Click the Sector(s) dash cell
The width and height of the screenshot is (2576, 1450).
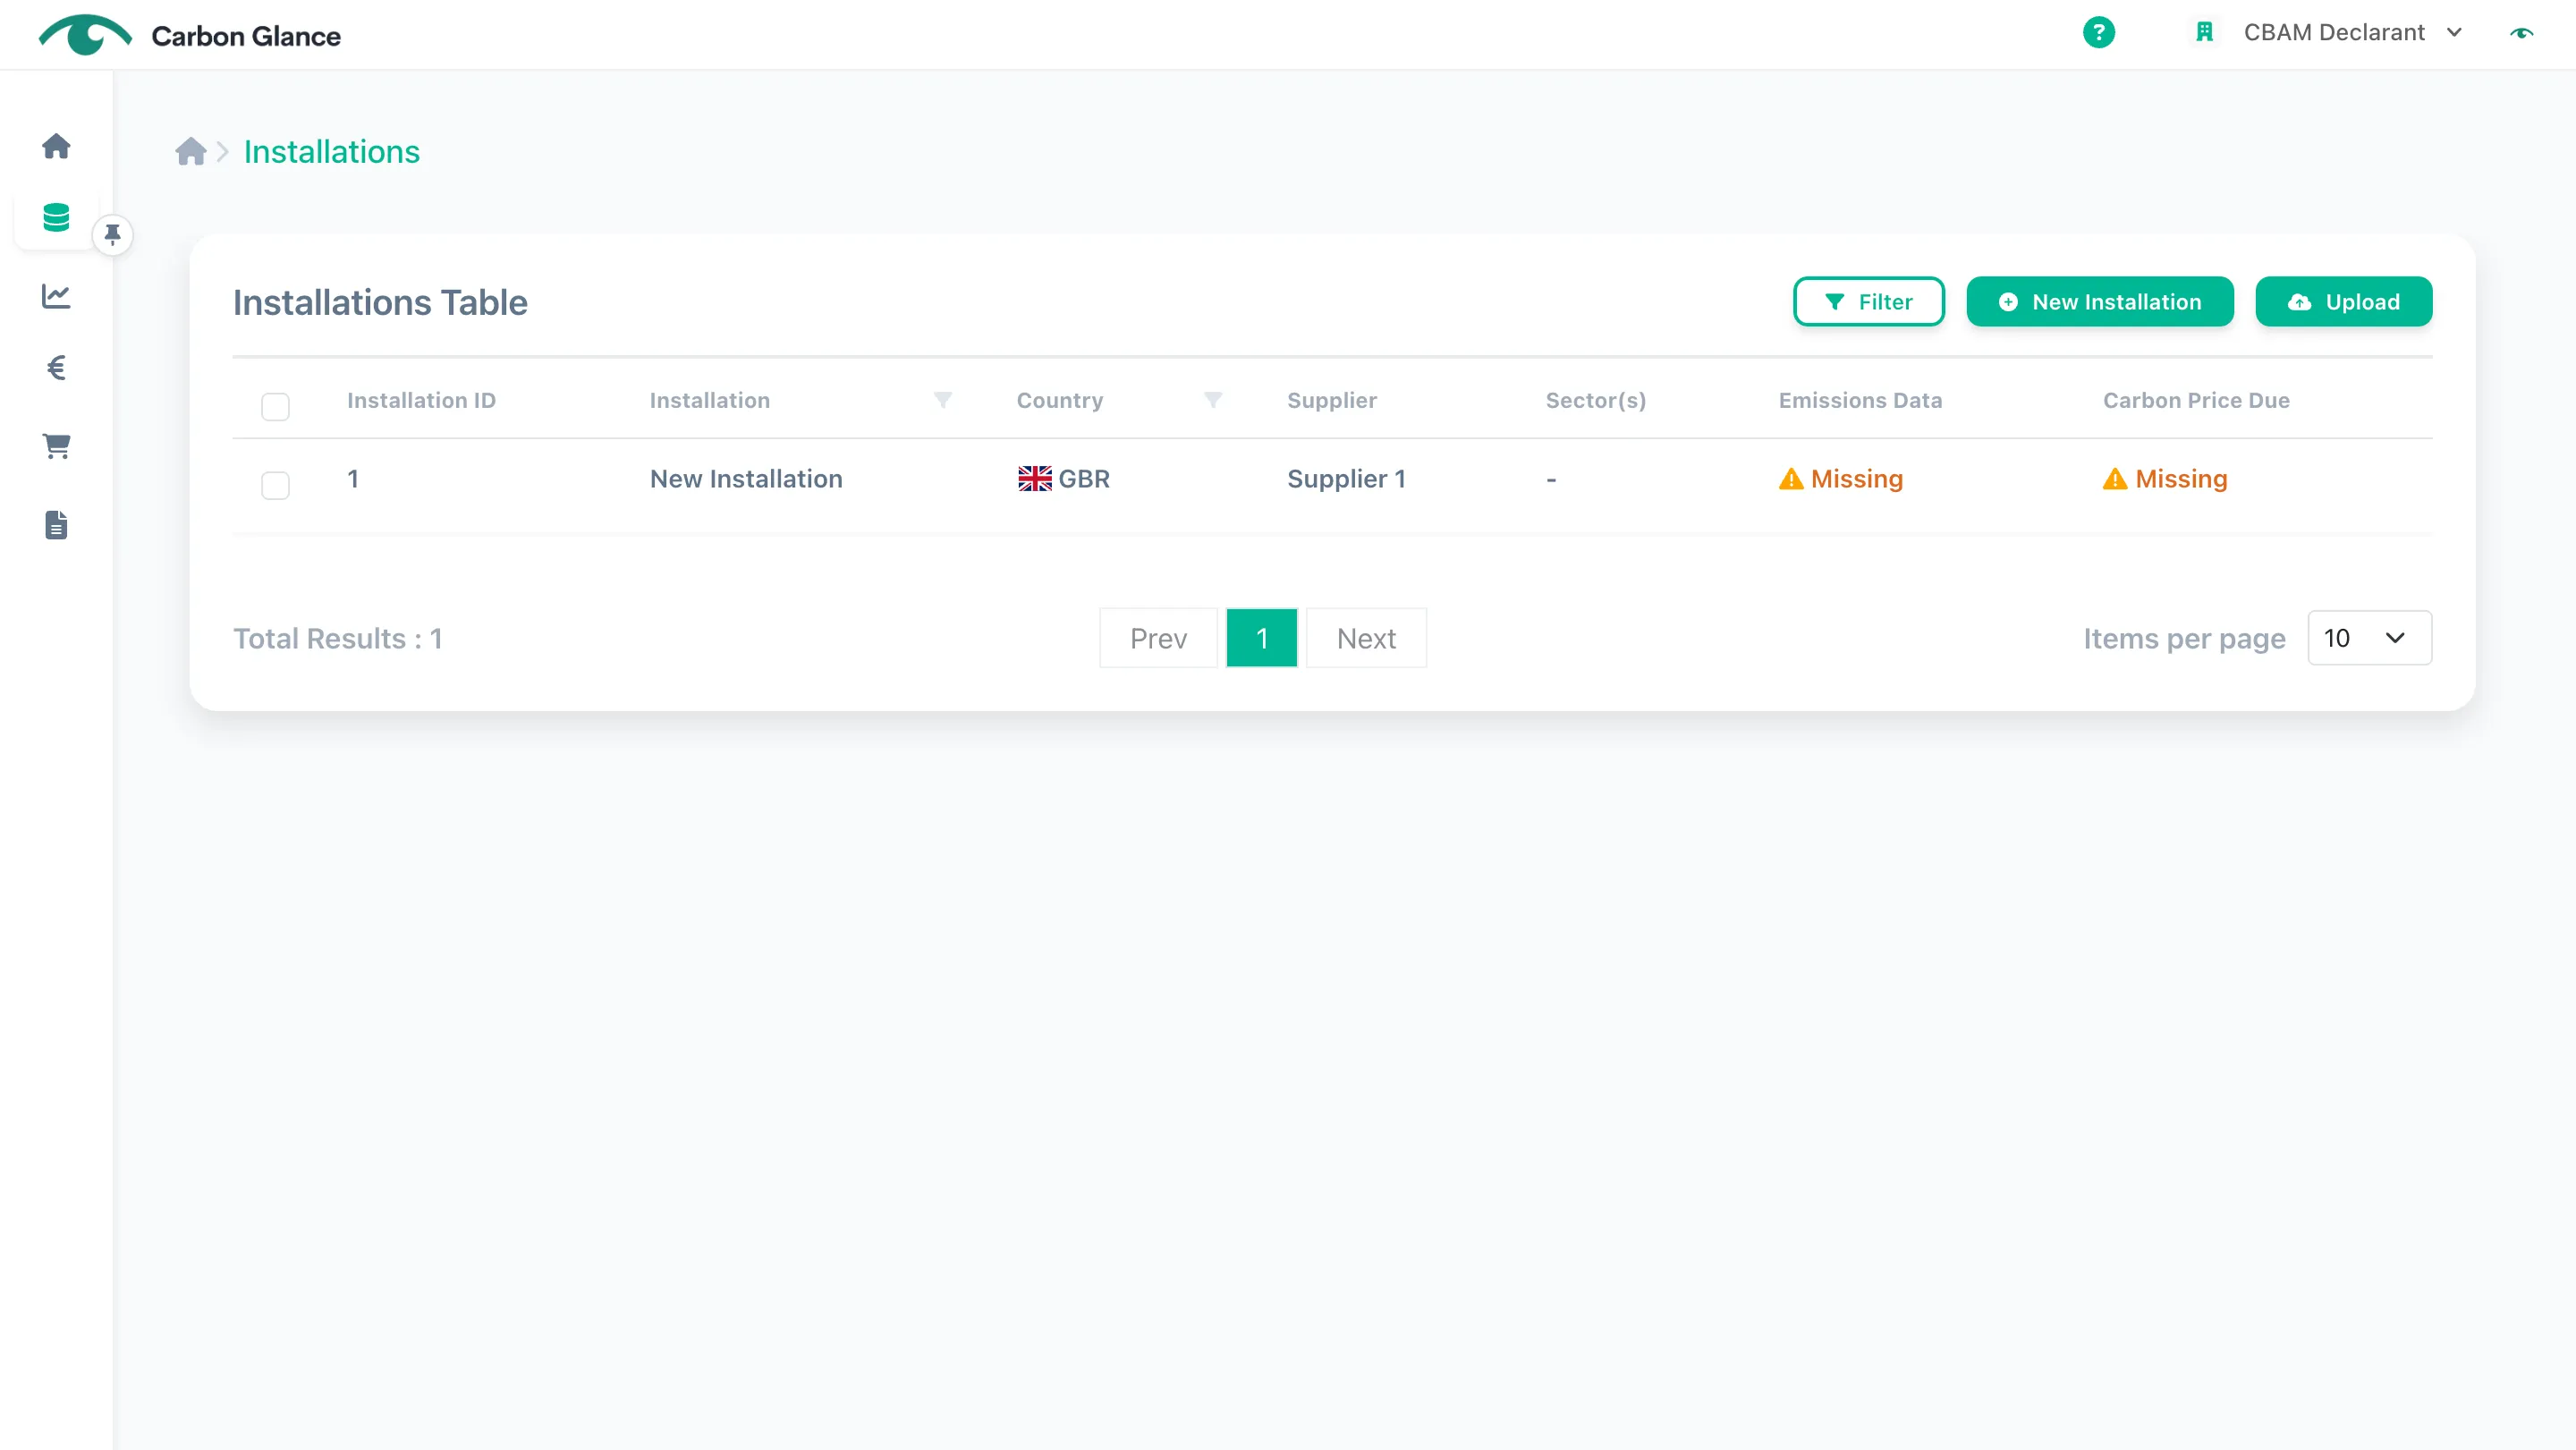coord(1551,480)
